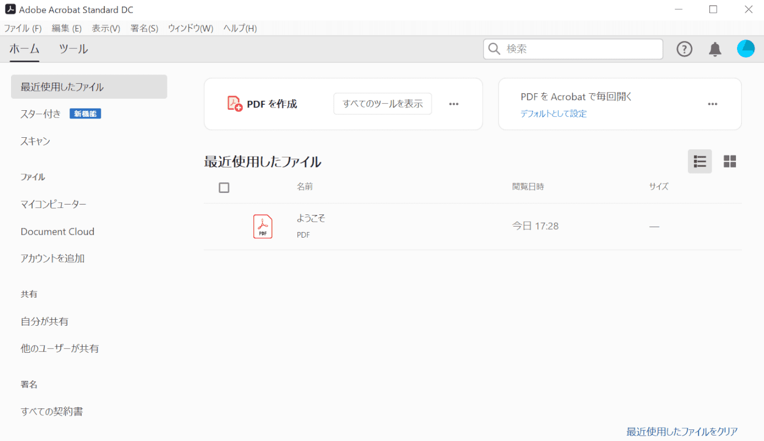Switch to the ホーム tab
This screenshot has width=764, height=441.
pyautogui.click(x=24, y=49)
